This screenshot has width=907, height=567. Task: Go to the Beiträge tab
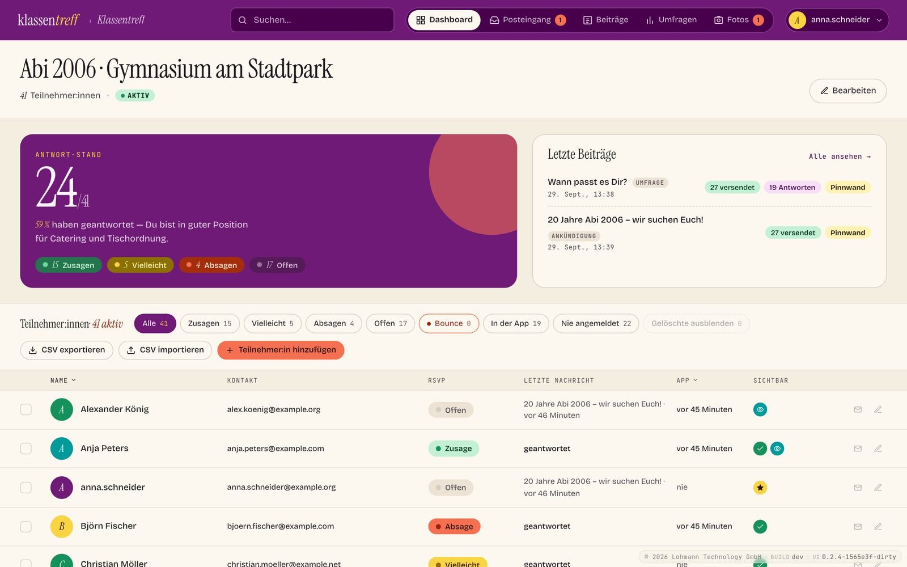coord(605,20)
